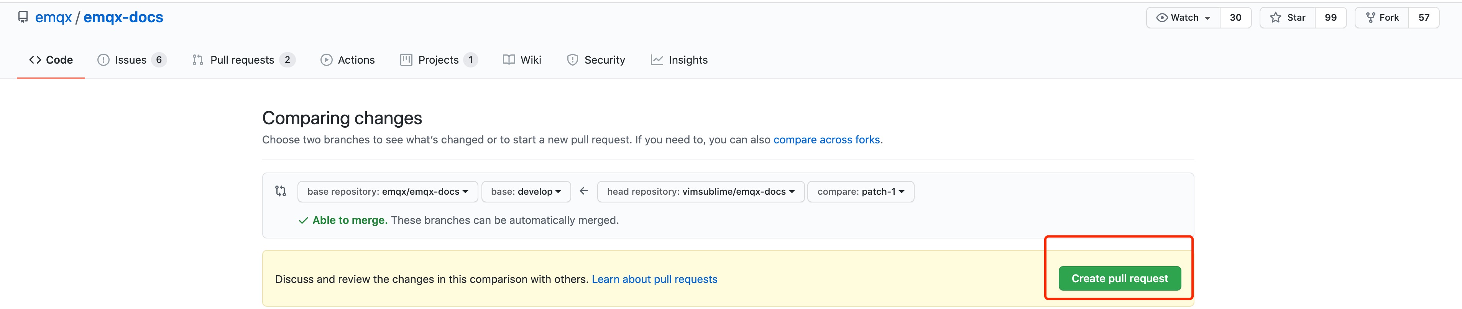Open Learn about pull requests link

654,279
